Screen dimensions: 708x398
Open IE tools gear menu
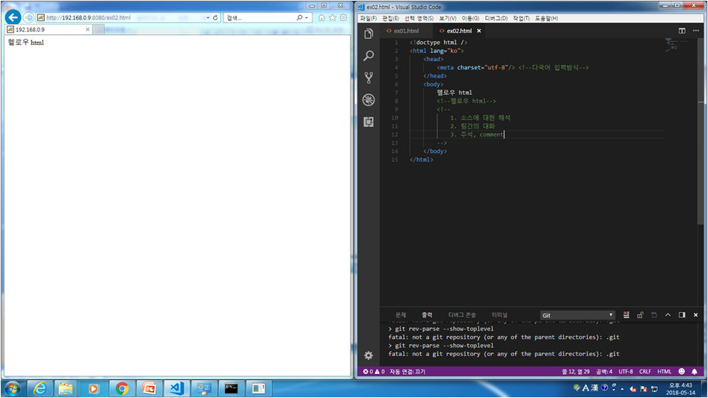click(x=343, y=18)
